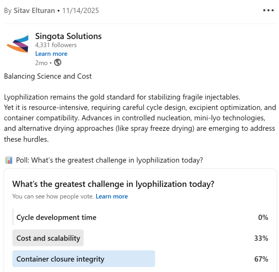279x272 pixels.
Task: Click the 11/14/2025 post date
Action: tap(80, 11)
